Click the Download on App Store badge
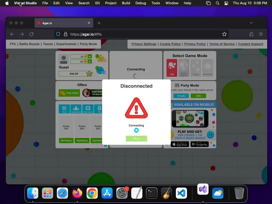The width and height of the screenshot is (272, 204). tap(180, 144)
